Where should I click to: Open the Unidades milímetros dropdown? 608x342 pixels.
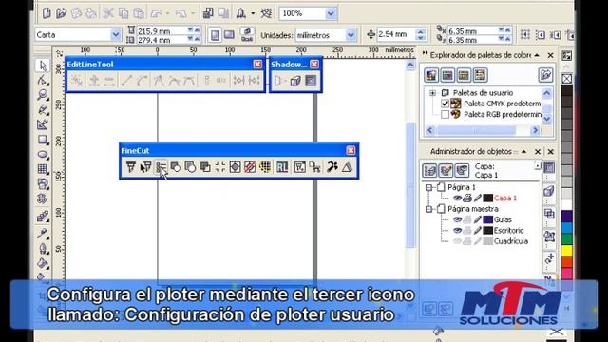(351, 35)
